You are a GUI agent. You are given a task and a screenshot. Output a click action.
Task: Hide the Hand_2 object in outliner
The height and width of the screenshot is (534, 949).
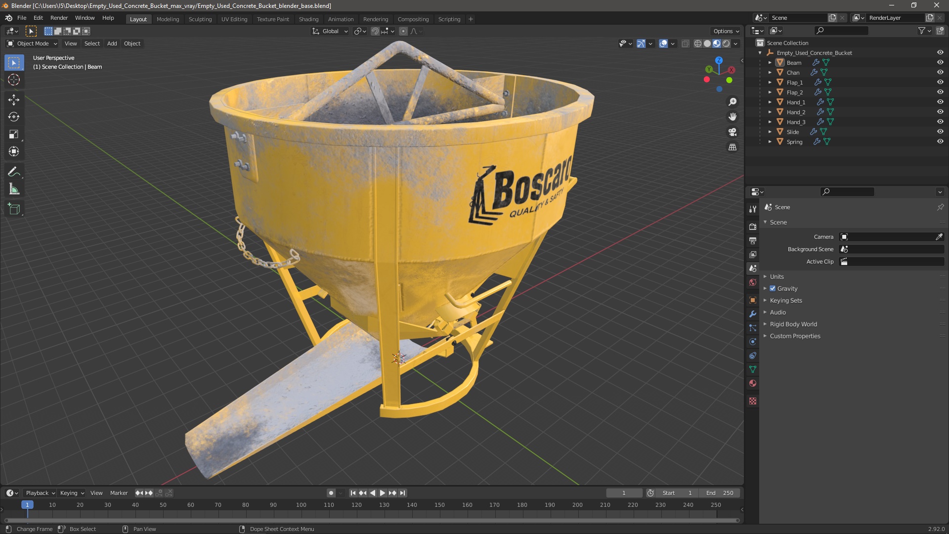[x=940, y=112]
